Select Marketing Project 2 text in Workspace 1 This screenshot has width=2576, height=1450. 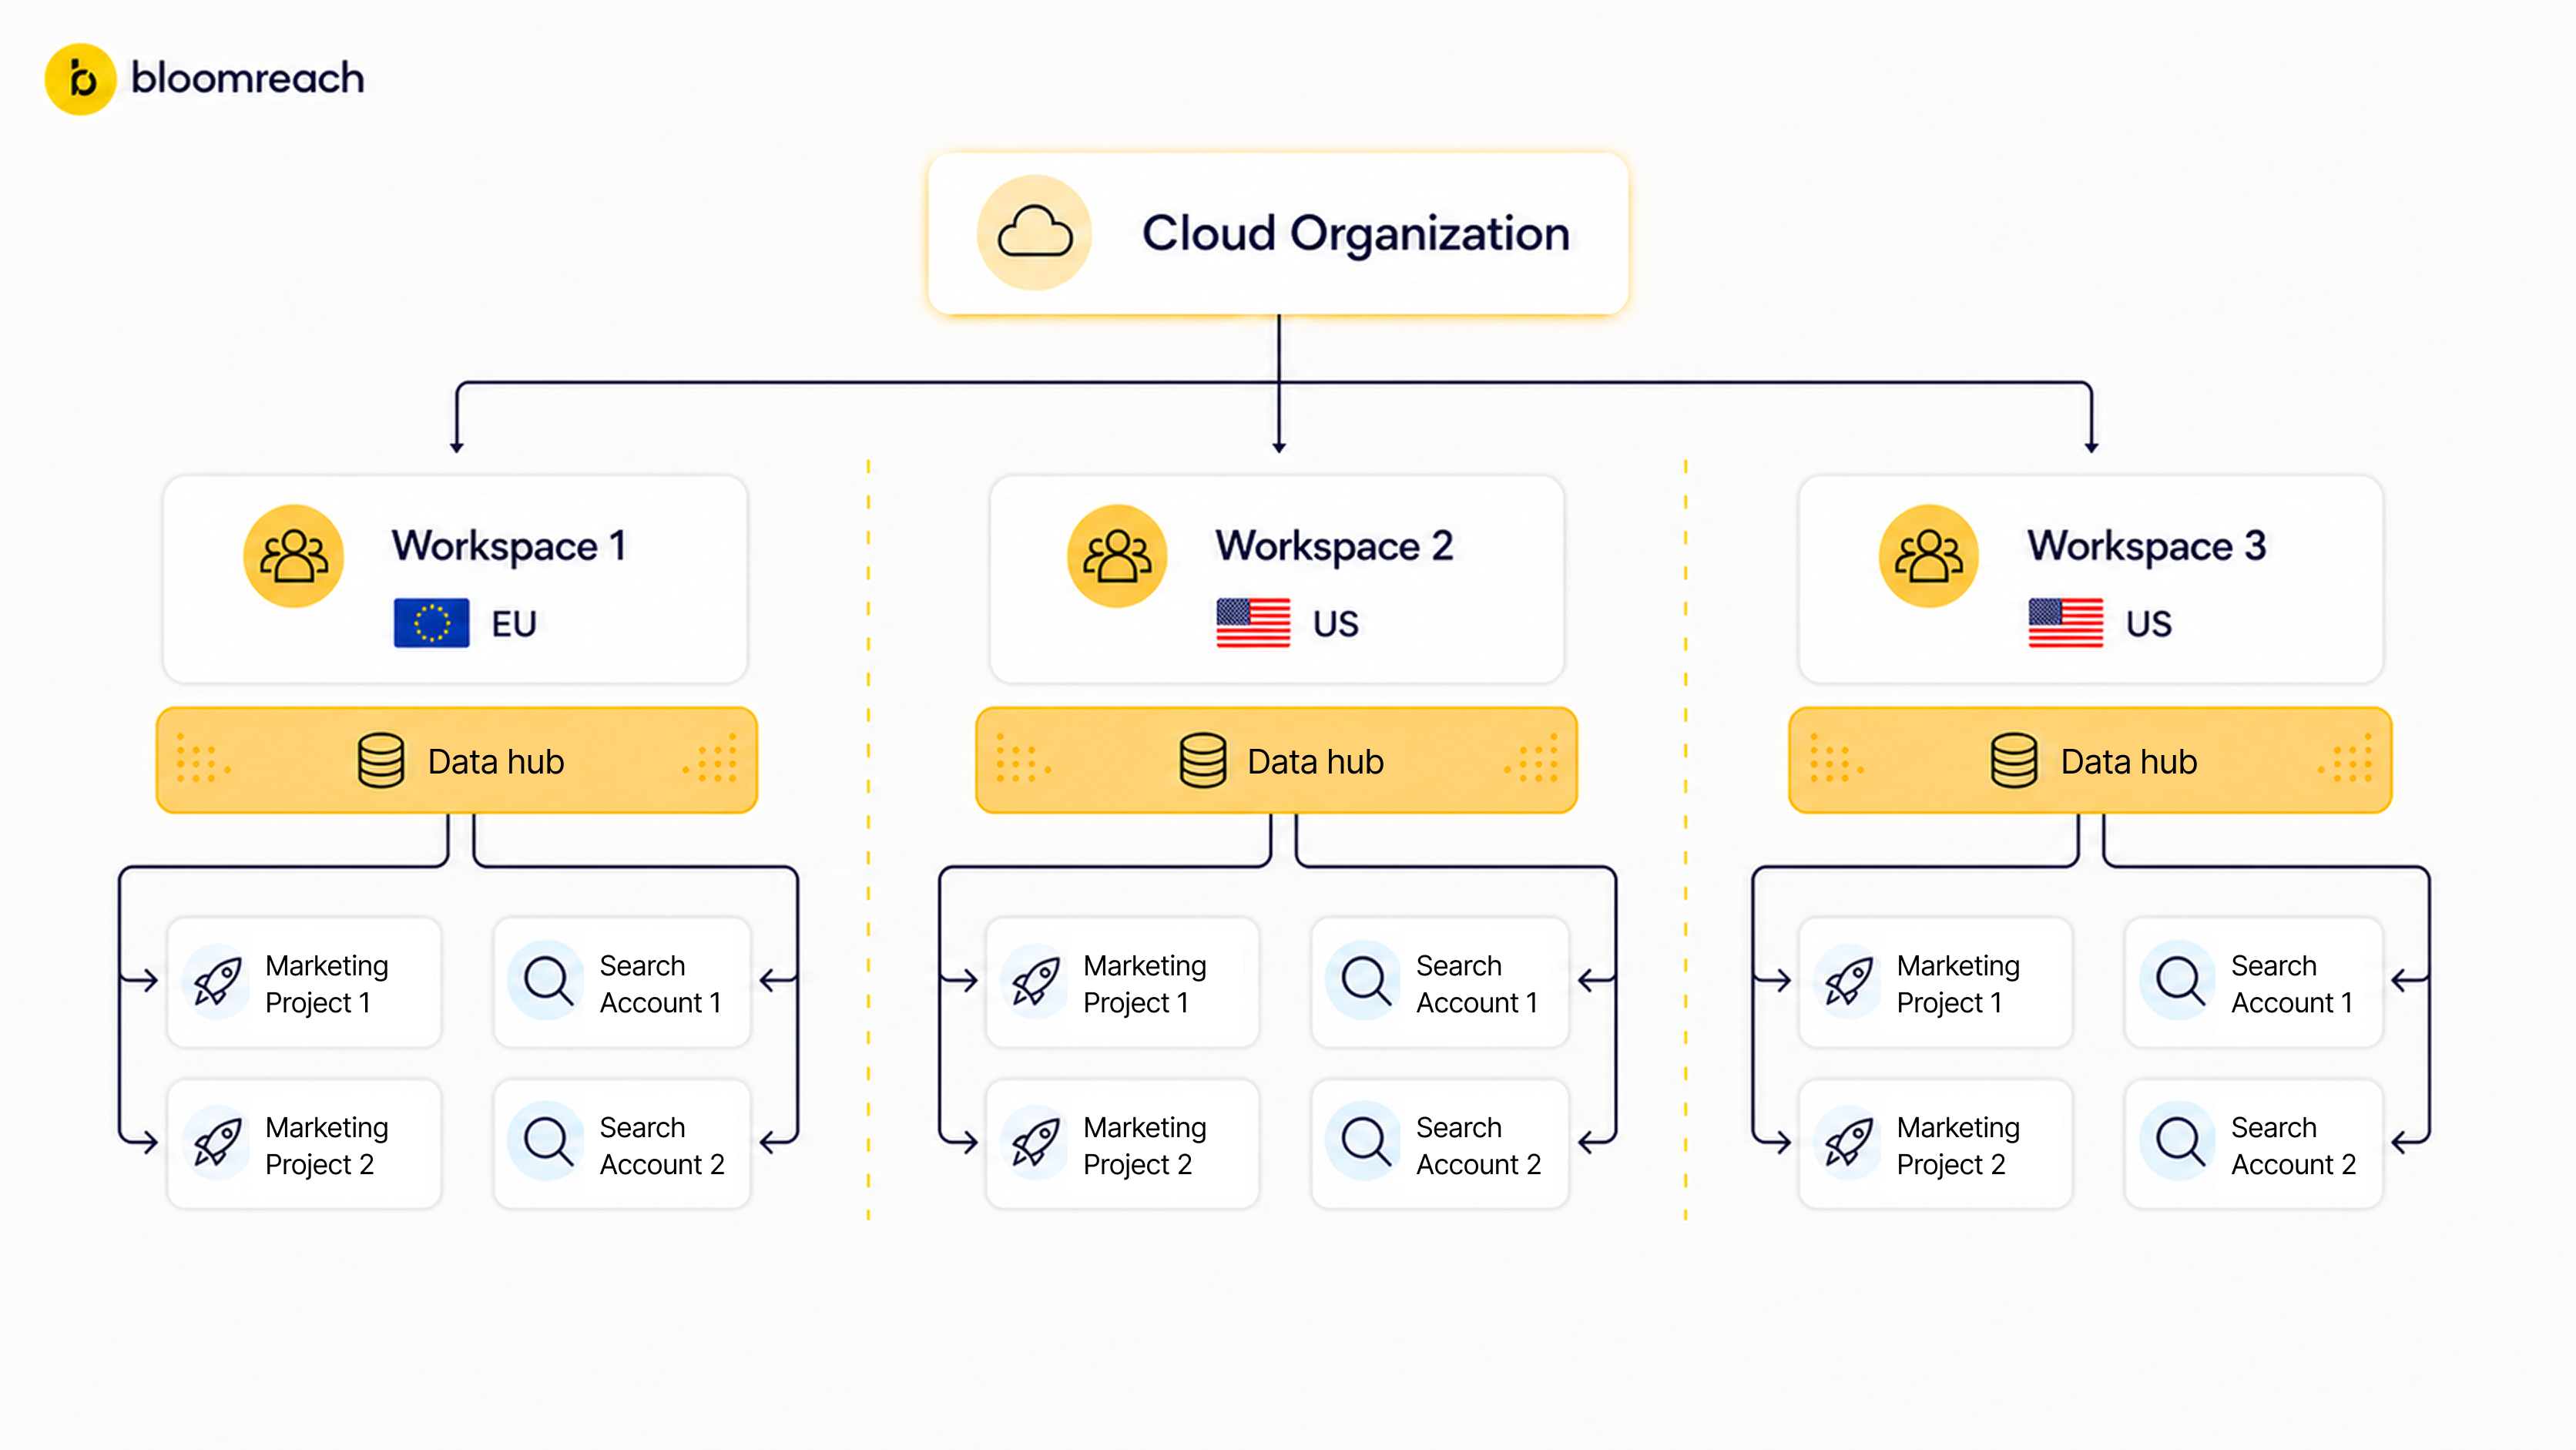(327, 1146)
